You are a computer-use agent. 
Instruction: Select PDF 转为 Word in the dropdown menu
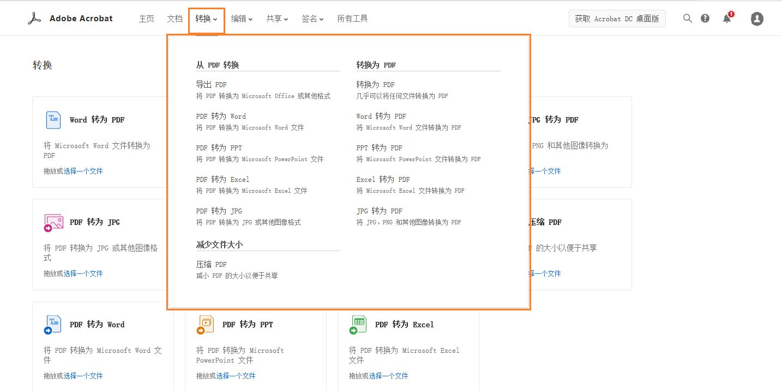(x=221, y=116)
